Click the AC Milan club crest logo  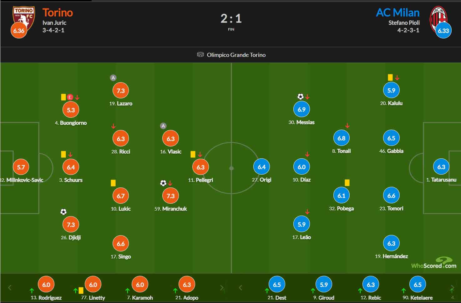click(438, 18)
